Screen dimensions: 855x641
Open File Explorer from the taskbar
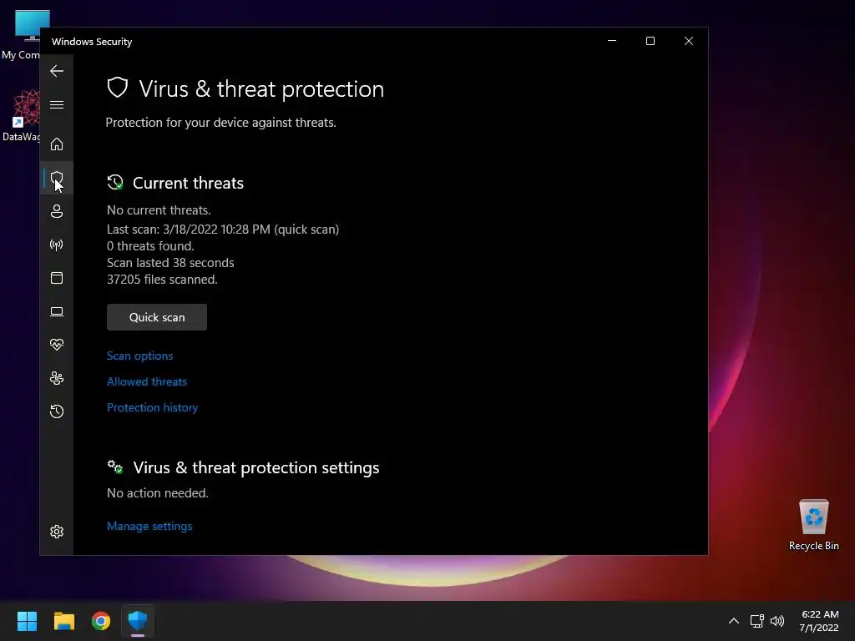point(63,621)
